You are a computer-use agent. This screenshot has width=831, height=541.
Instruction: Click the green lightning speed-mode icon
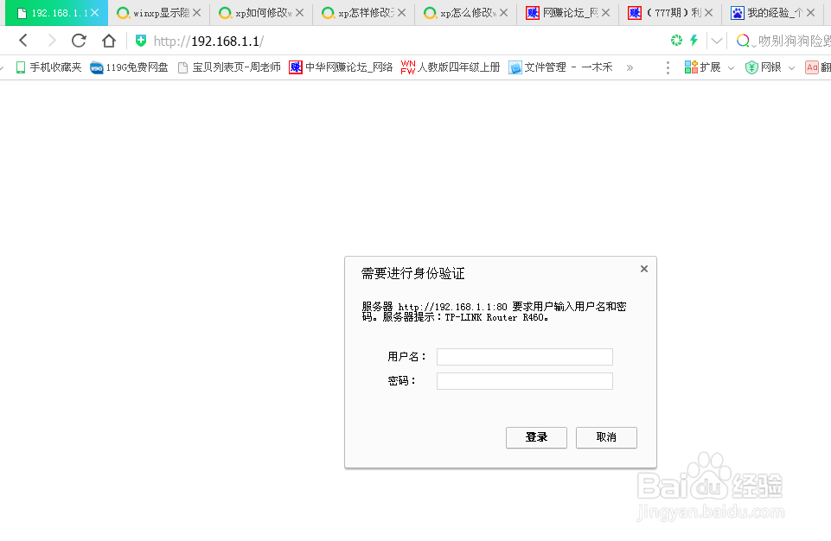(694, 40)
